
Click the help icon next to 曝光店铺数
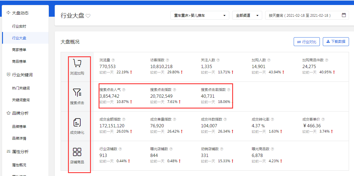coord(171,149)
